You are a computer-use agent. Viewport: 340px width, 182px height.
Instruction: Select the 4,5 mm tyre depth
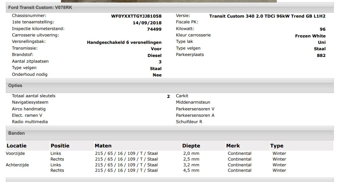[x=191, y=170]
